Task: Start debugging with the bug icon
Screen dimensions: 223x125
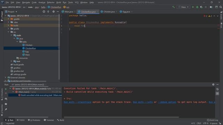Action: (197, 7)
